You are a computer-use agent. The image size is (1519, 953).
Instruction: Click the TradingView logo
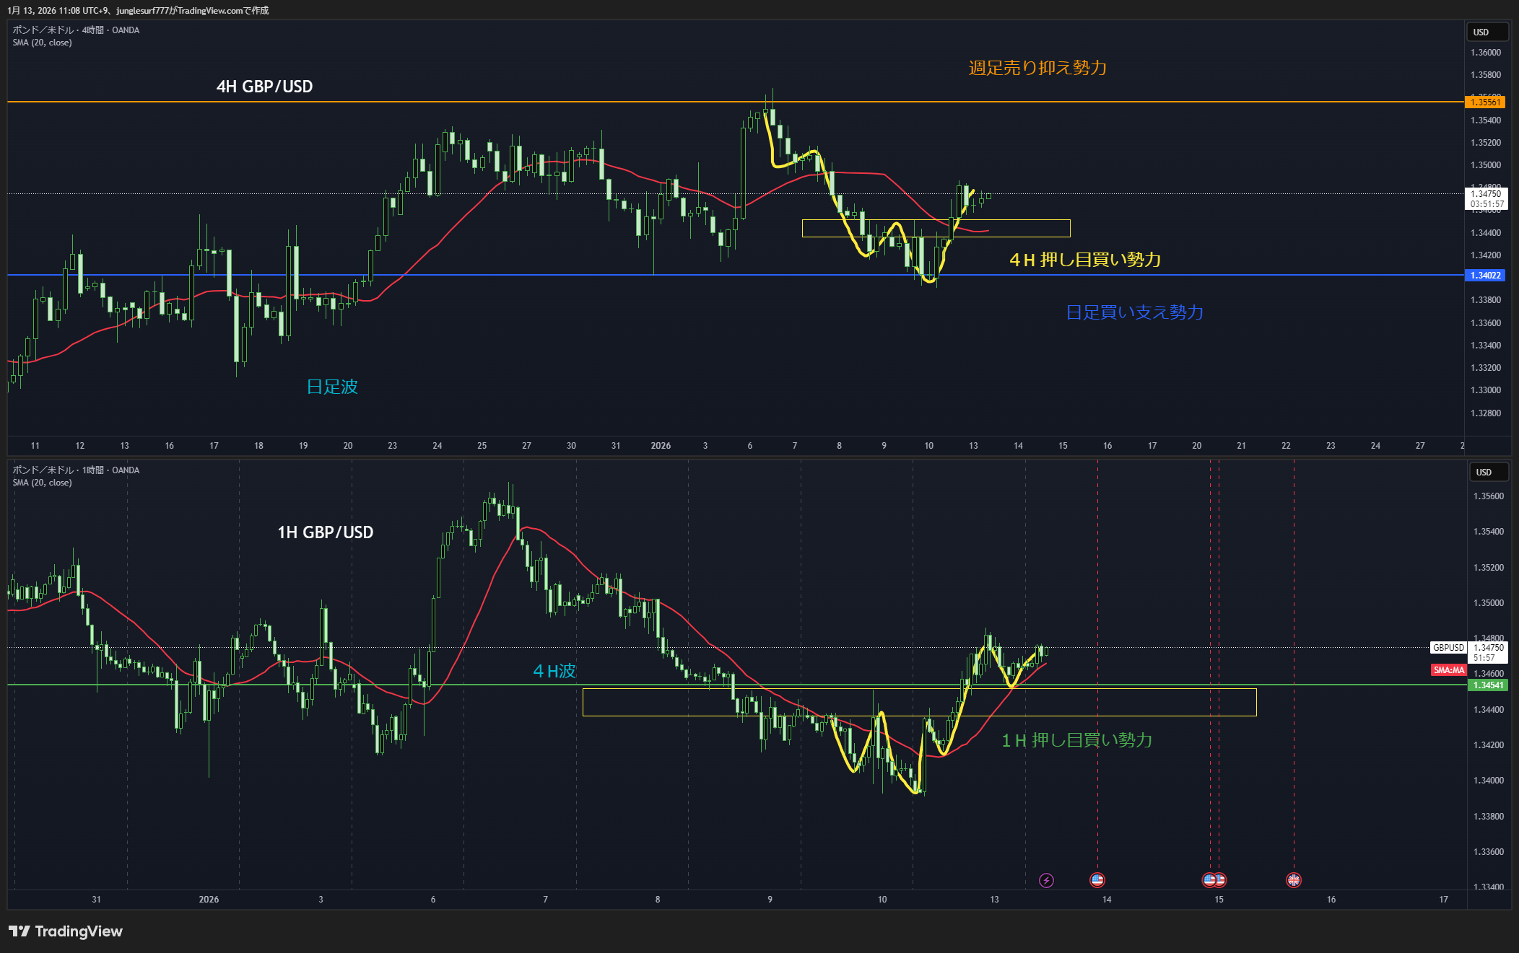pyautogui.click(x=66, y=931)
